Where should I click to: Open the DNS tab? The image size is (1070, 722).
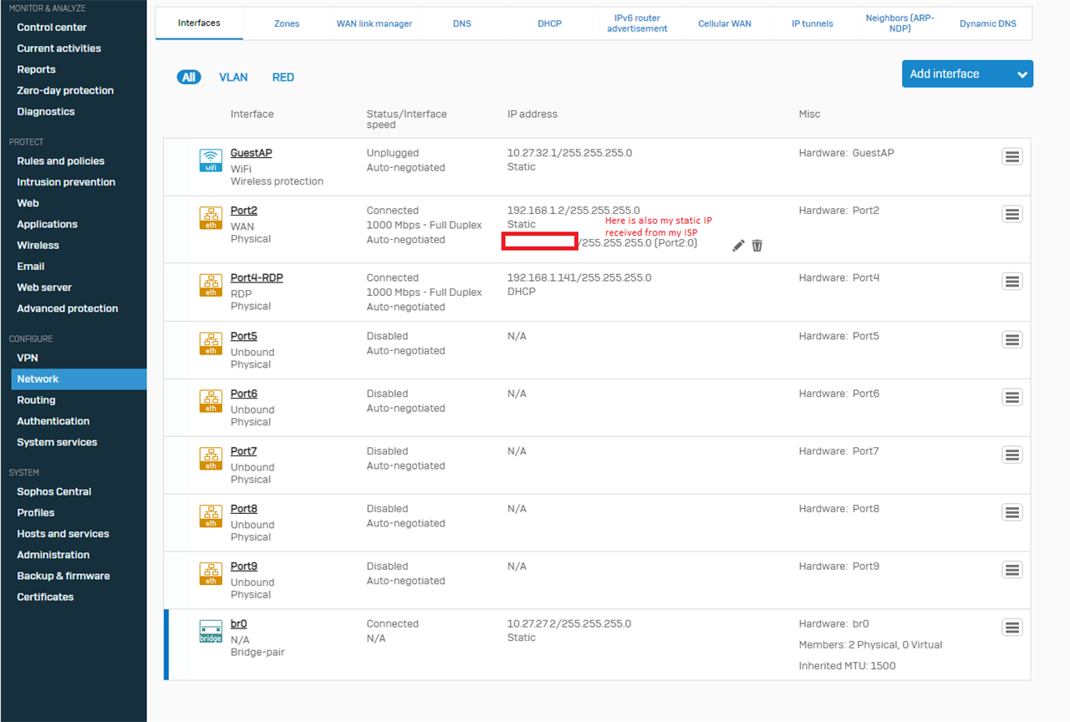(462, 23)
